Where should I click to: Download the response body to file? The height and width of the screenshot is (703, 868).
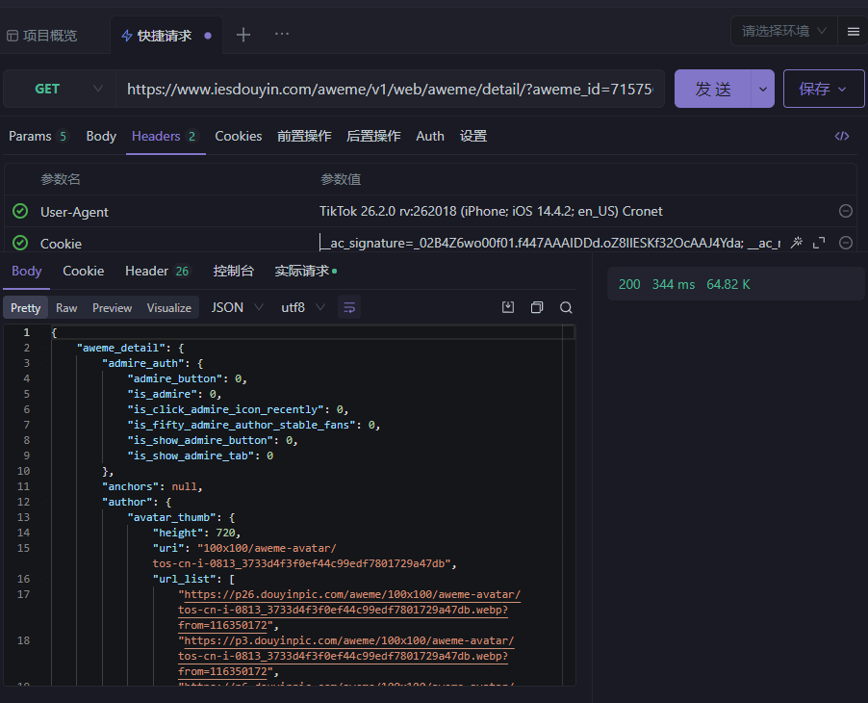[508, 307]
